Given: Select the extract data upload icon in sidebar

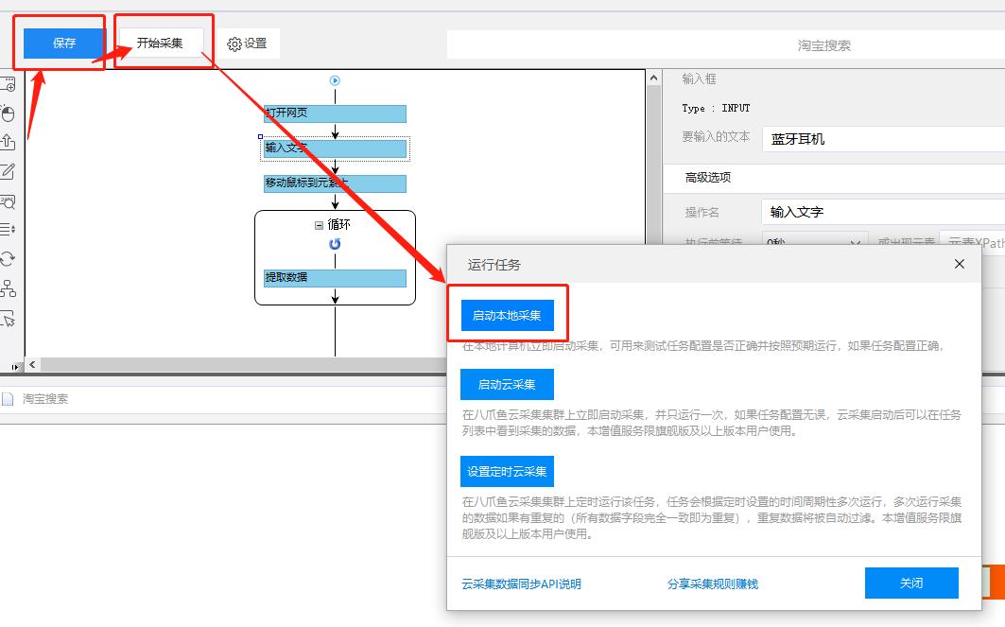Looking at the screenshot, I should point(7,141).
